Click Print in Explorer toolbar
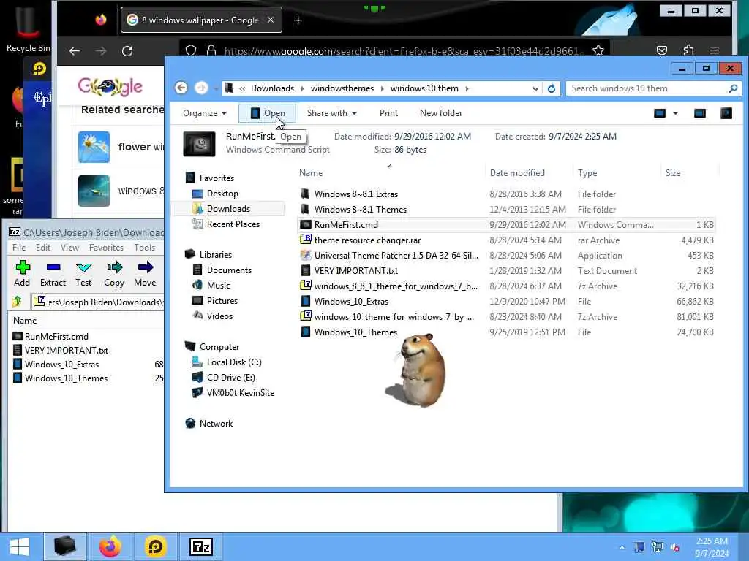Screen dimensions: 749x561 (x=388, y=113)
